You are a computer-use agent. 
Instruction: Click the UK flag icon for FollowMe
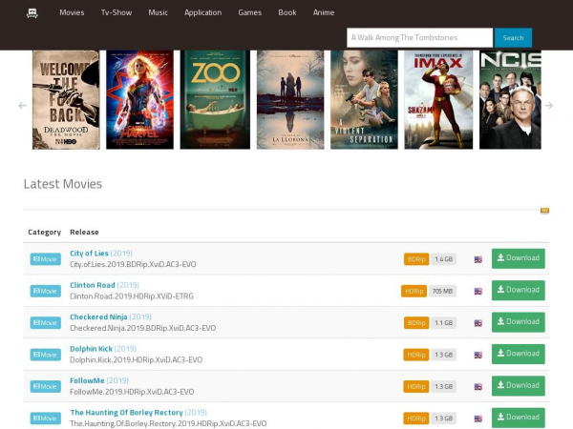(478, 387)
